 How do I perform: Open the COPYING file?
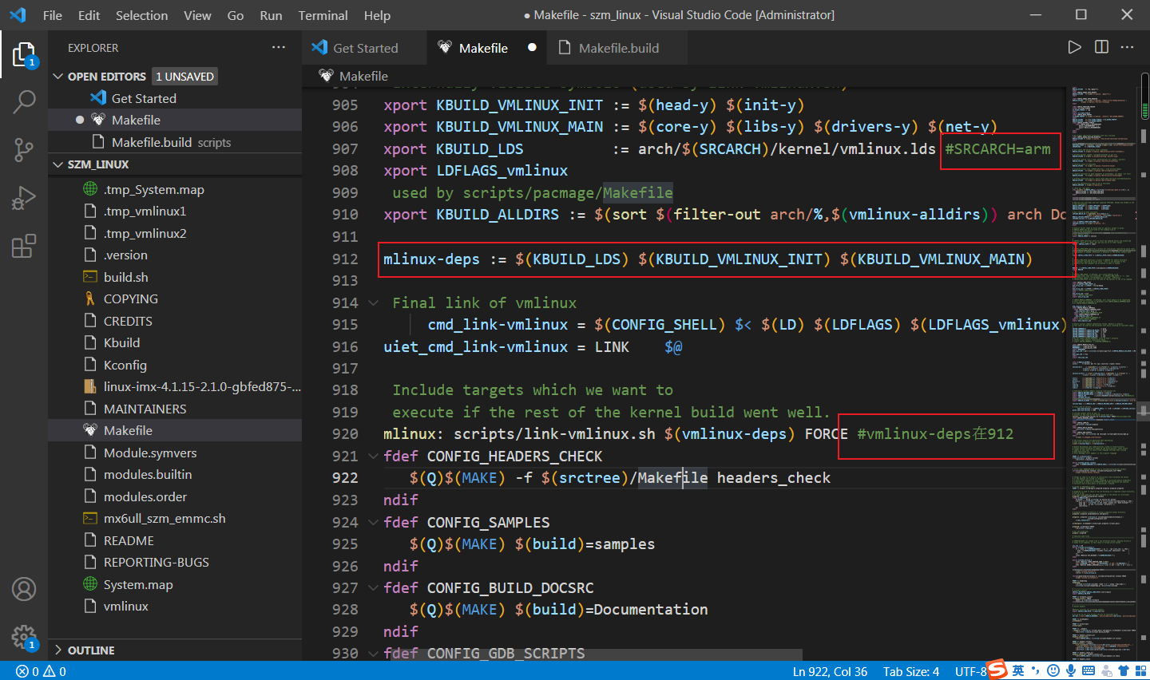pos(175,298)
